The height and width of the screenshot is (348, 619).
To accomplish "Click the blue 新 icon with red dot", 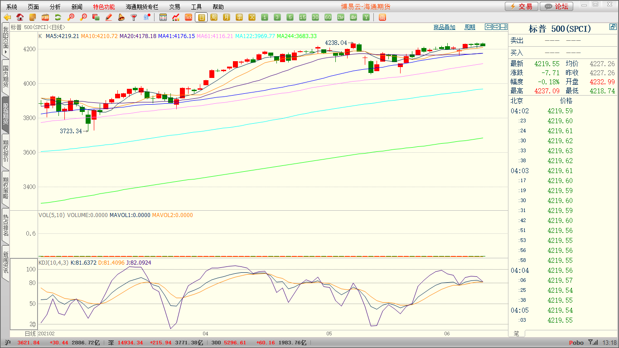I will coord(147,17).
